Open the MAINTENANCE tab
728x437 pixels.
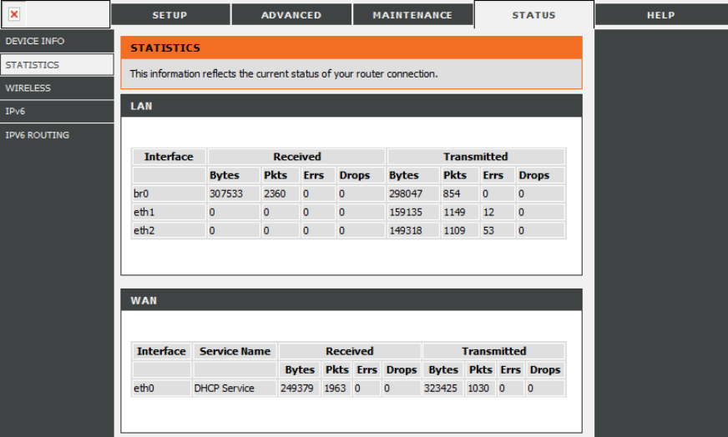click(x=412, y=15)
